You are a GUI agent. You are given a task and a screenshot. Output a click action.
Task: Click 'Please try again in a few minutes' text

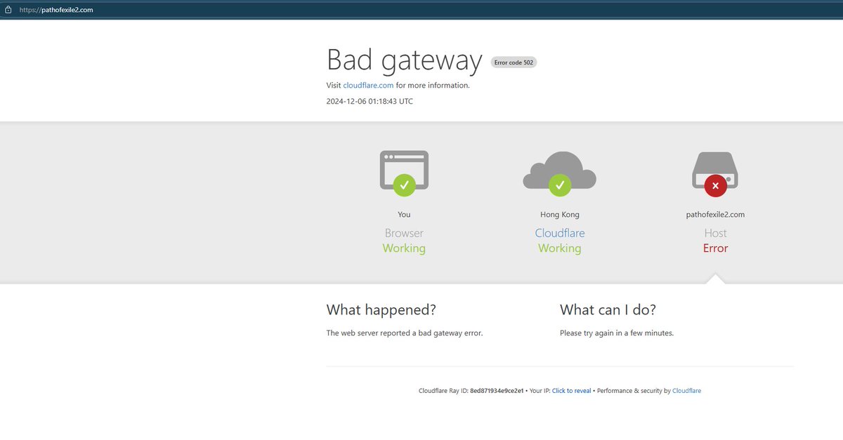[617, 333]
